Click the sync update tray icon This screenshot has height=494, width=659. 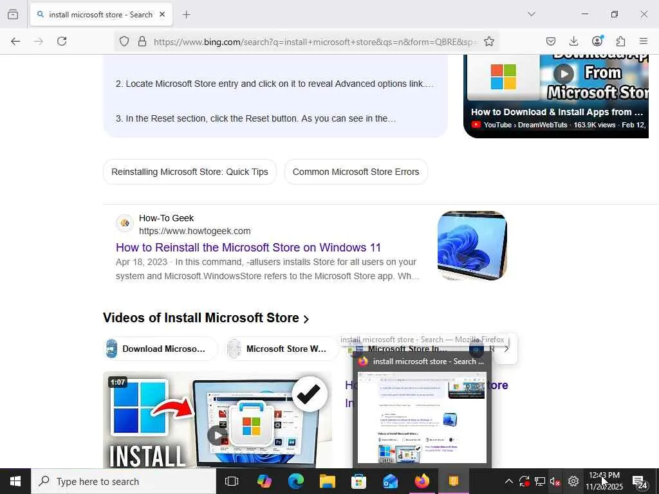(524, 481)
